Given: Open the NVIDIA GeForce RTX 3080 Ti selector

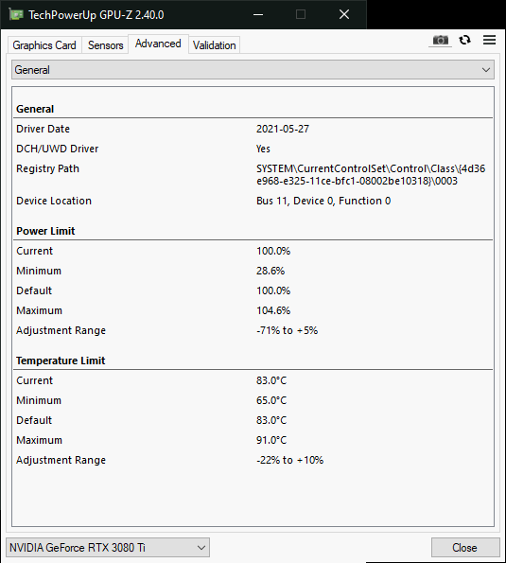Looking at the screenshot, I should pos(108,548).
